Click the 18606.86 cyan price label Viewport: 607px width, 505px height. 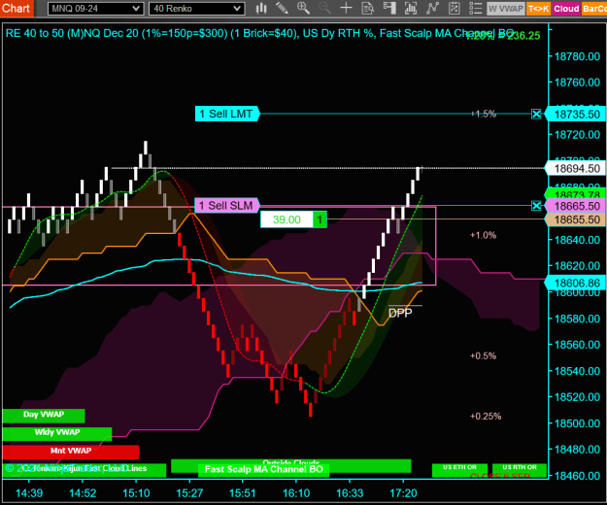(x=576, y=283)
